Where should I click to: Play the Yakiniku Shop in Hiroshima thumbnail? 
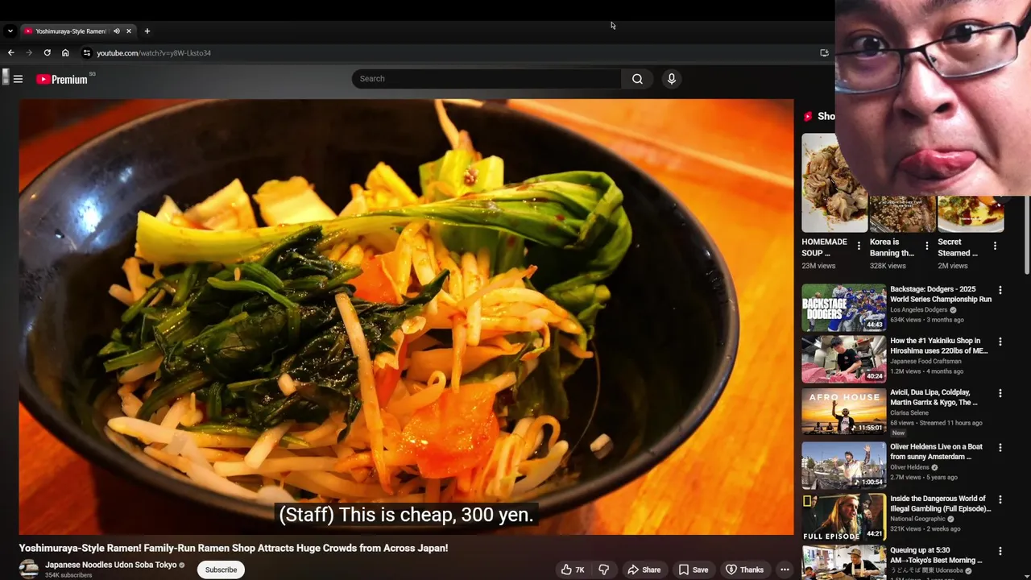click(x=843, y=359)
